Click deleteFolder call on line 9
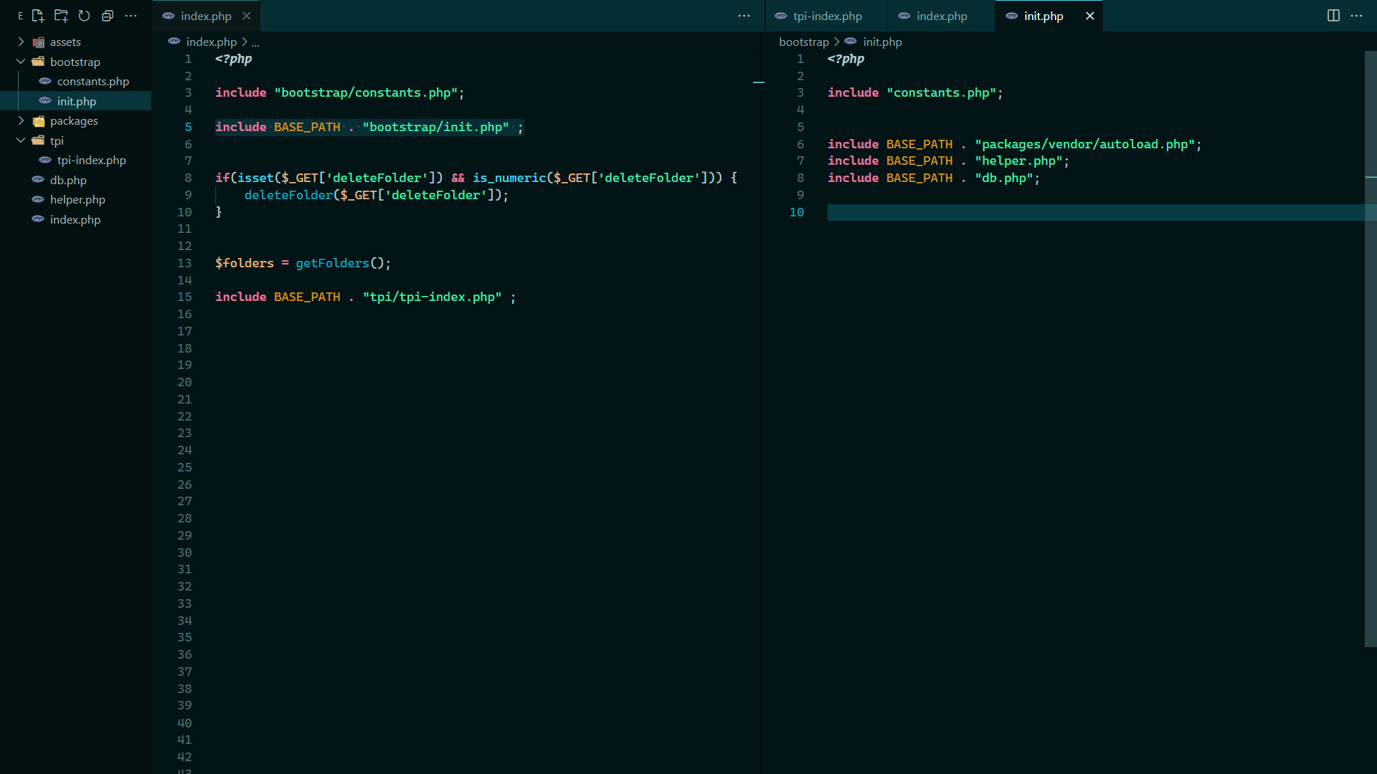The width and height of the screenshot is (1377, 774). [288, 195]
